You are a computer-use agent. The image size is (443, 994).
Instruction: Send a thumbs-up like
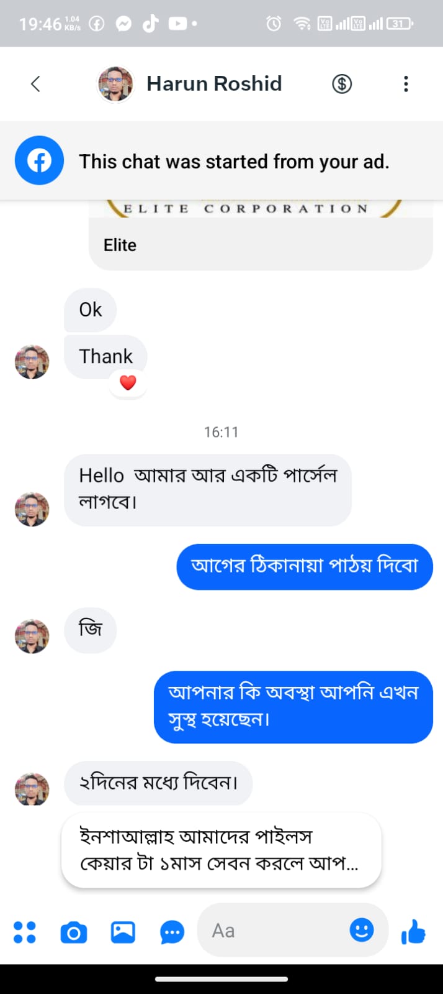point(413,932)
